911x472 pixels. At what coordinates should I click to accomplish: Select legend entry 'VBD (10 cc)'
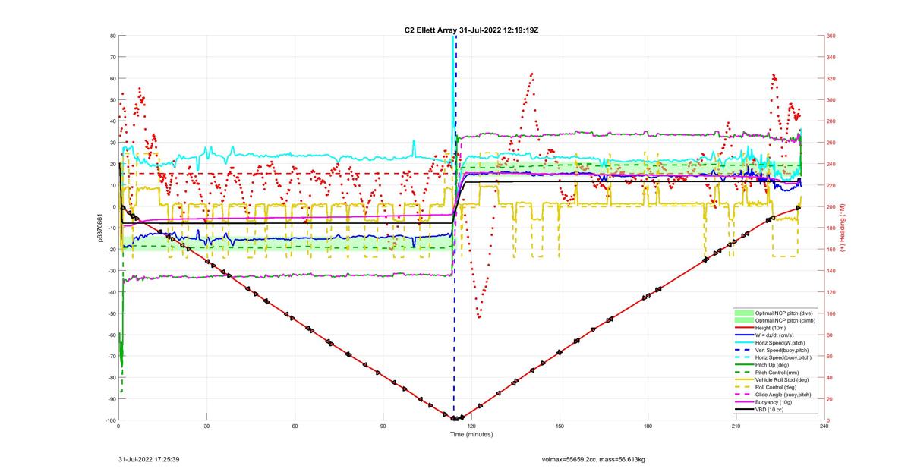(x=771, y=411)
